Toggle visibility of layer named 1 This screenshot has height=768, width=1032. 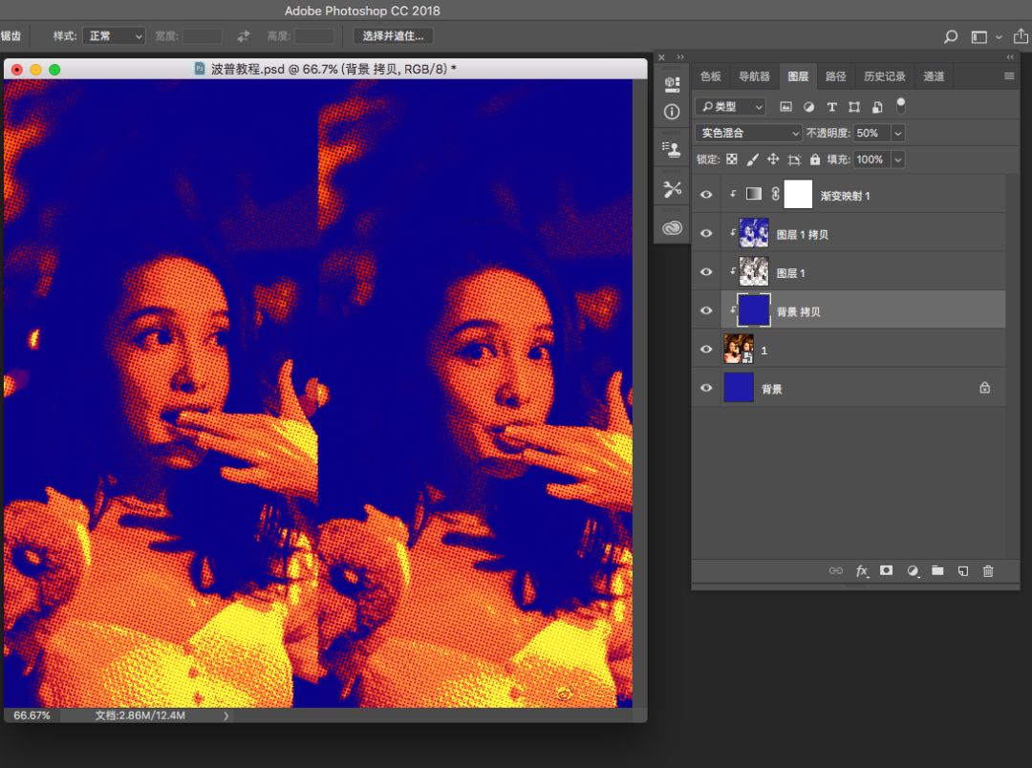(x=706, y=350)
